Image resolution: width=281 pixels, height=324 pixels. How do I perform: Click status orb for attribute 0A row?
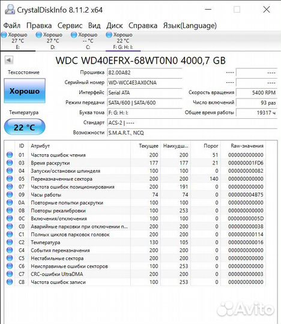click(10, 203)
